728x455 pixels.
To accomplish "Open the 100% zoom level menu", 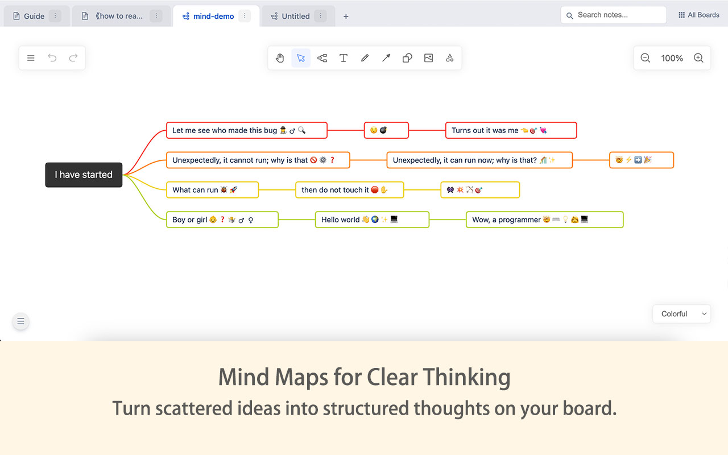I will pyautogui.click(x=672, y=58).
